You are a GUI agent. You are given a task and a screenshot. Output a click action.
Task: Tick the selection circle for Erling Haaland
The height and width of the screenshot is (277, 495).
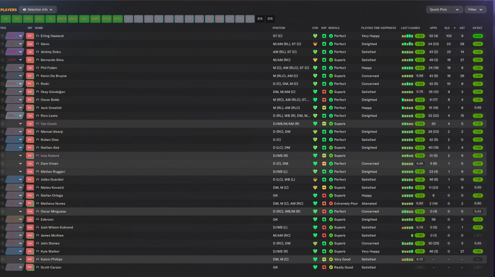pyautogui.click(x=3, y=36)
